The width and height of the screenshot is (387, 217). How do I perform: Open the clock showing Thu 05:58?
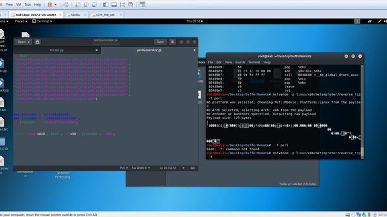coord(195,22)
